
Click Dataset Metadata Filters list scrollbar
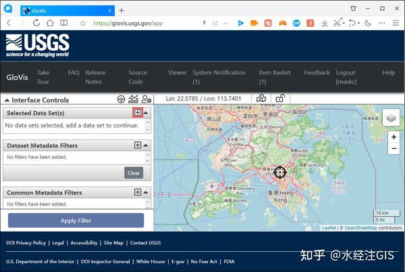coord(147,158)
